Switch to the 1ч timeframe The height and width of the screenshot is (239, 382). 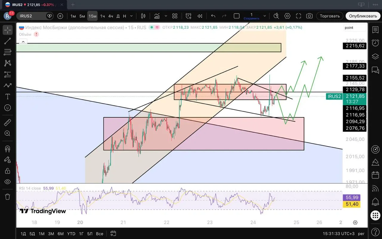(102, 16)
